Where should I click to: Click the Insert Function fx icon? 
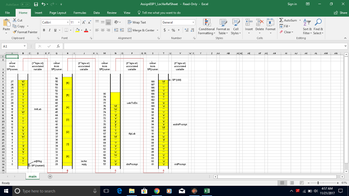pos(58,46)
